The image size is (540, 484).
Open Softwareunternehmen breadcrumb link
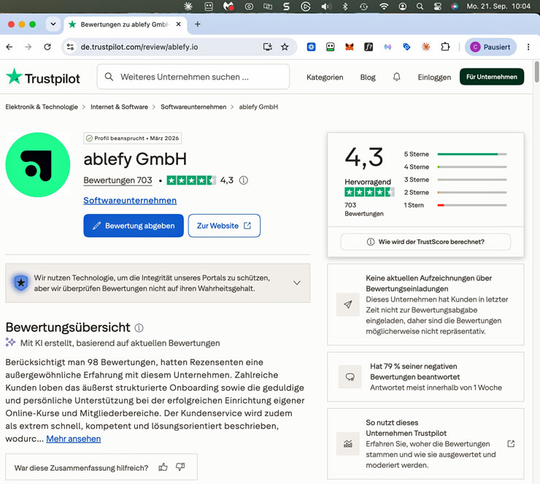193,107
